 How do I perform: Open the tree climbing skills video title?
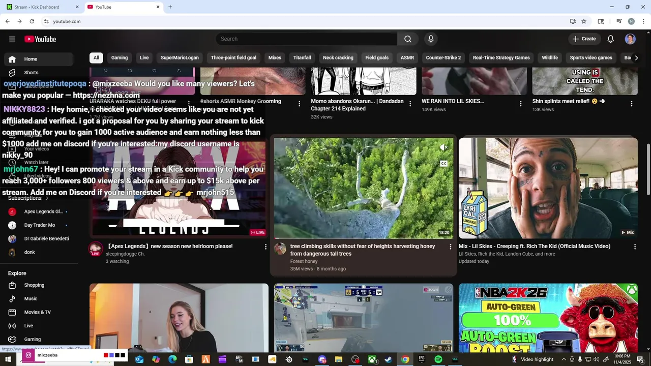pos(363,250)
